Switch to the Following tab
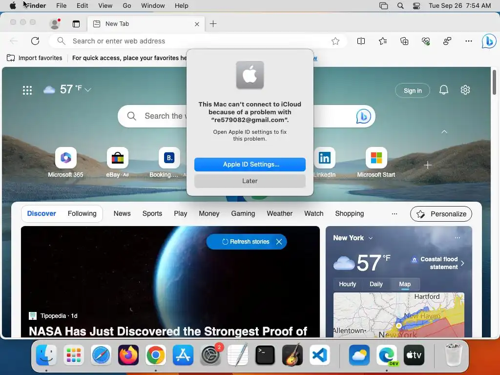This screenshot has height=375, width=500. (x=82, y=214)
